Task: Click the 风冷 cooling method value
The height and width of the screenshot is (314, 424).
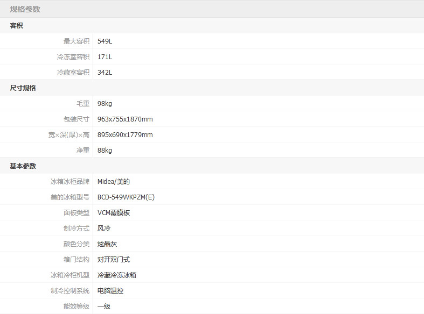Action: pos(104,228)
